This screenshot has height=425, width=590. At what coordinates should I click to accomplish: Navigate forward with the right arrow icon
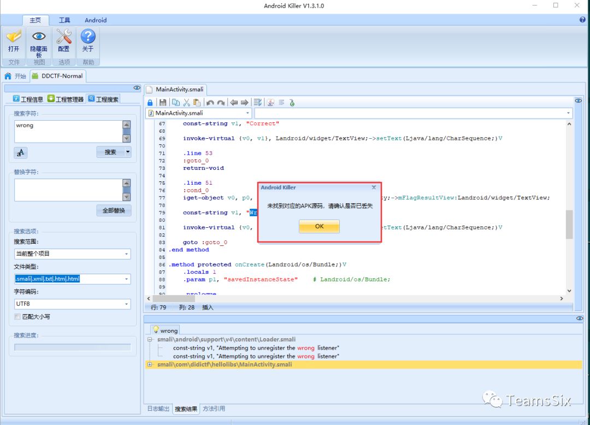click(245, 102)
